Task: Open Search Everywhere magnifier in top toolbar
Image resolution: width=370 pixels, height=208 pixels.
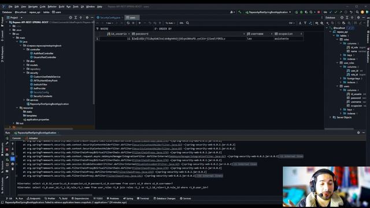Action: (357, 12)
